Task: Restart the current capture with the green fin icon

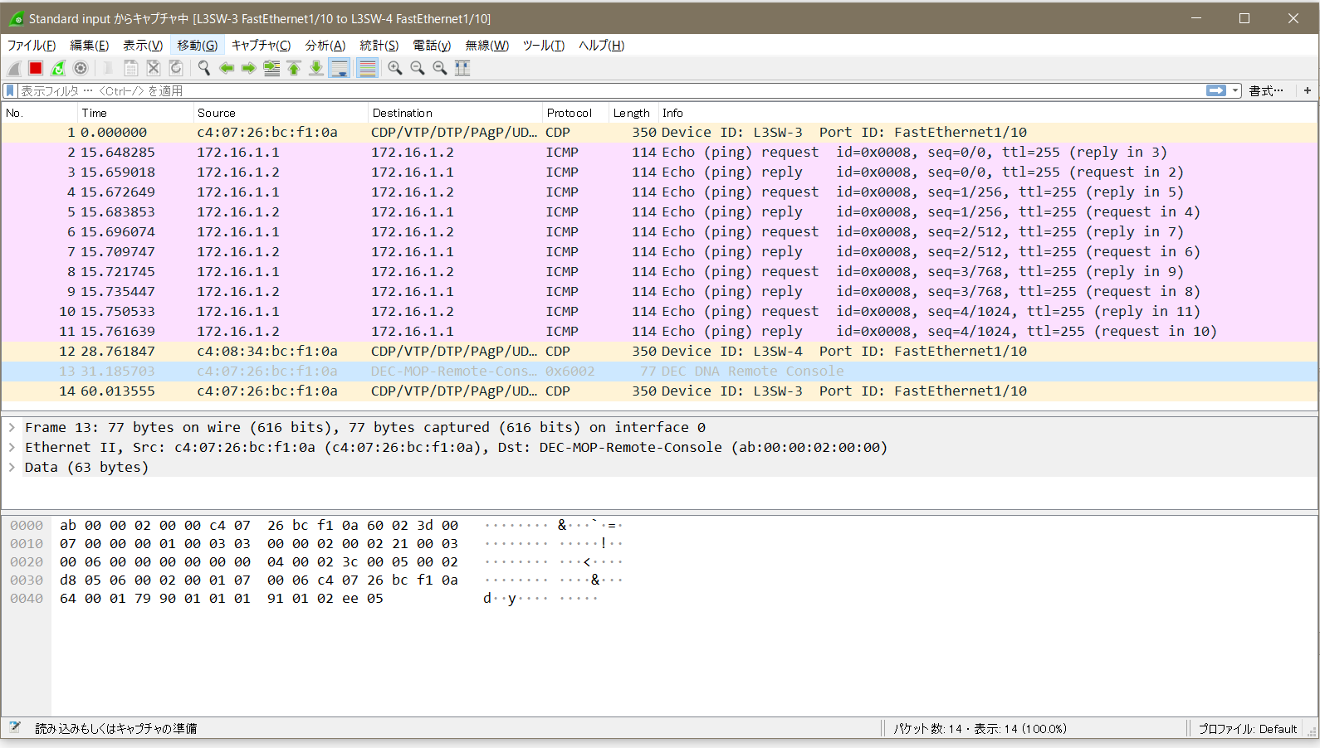Action: [58, 69]
